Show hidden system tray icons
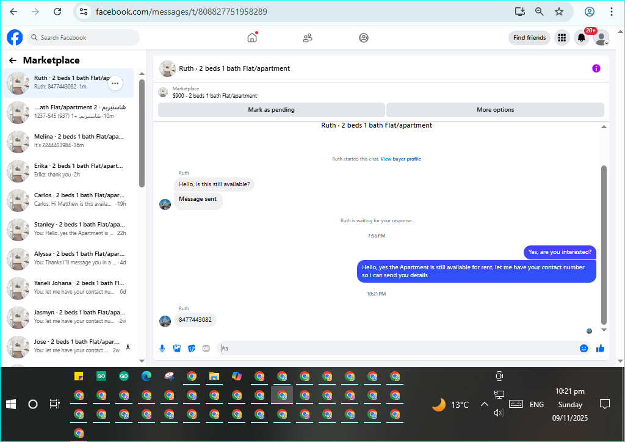The width and height of the screenshot is (625, 442). tap(484, 404)
